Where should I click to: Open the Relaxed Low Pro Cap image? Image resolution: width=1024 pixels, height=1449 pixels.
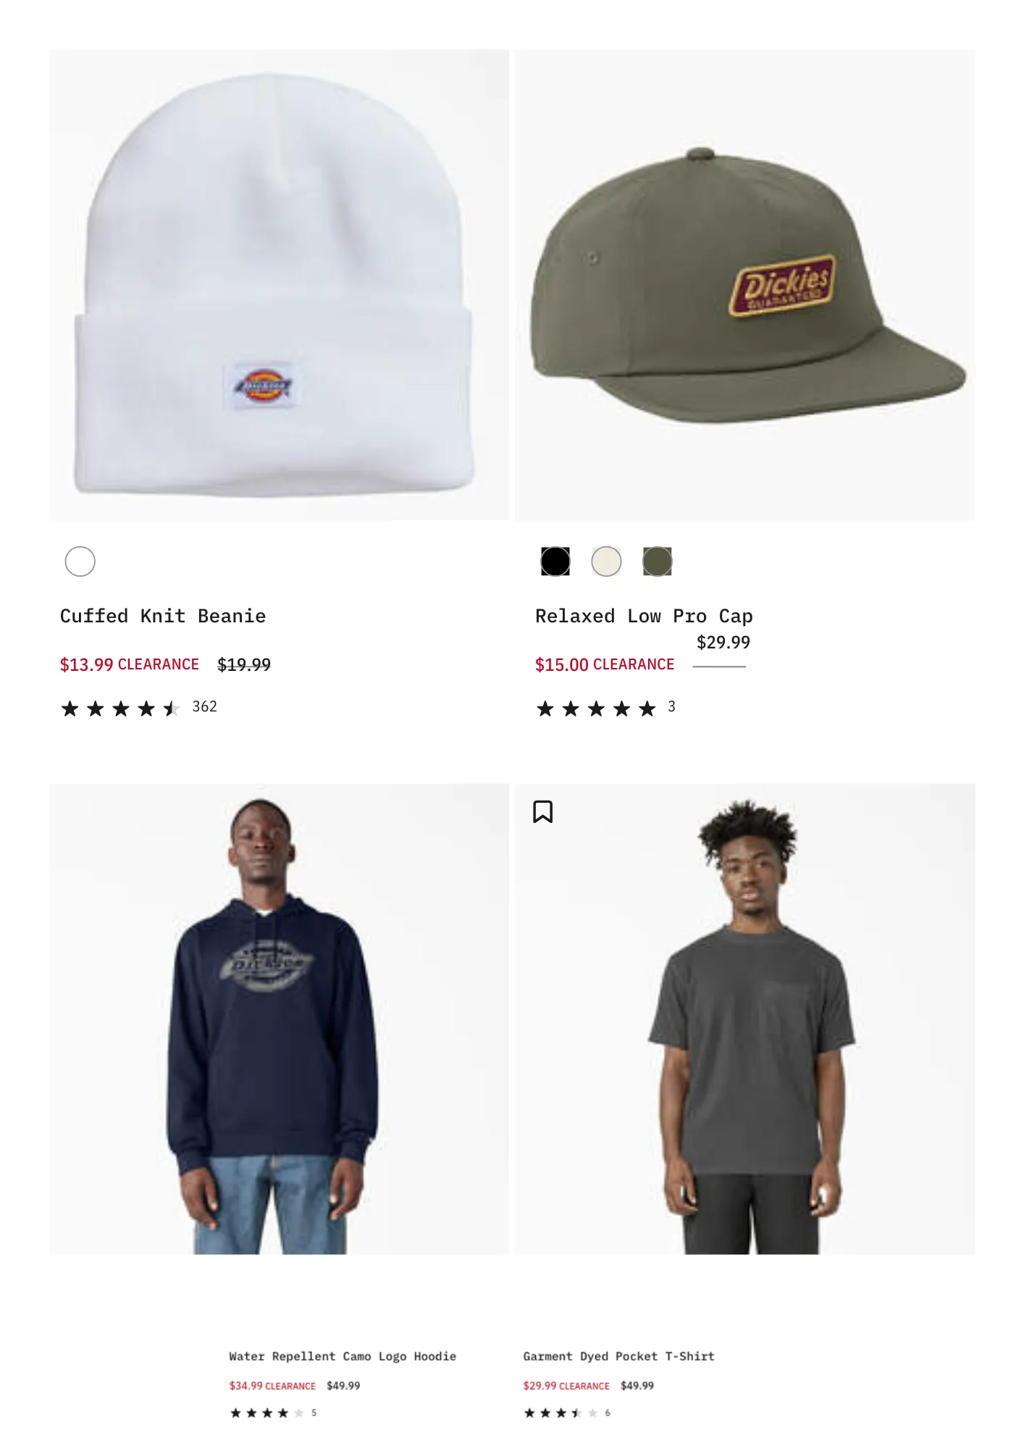(745, 285)
